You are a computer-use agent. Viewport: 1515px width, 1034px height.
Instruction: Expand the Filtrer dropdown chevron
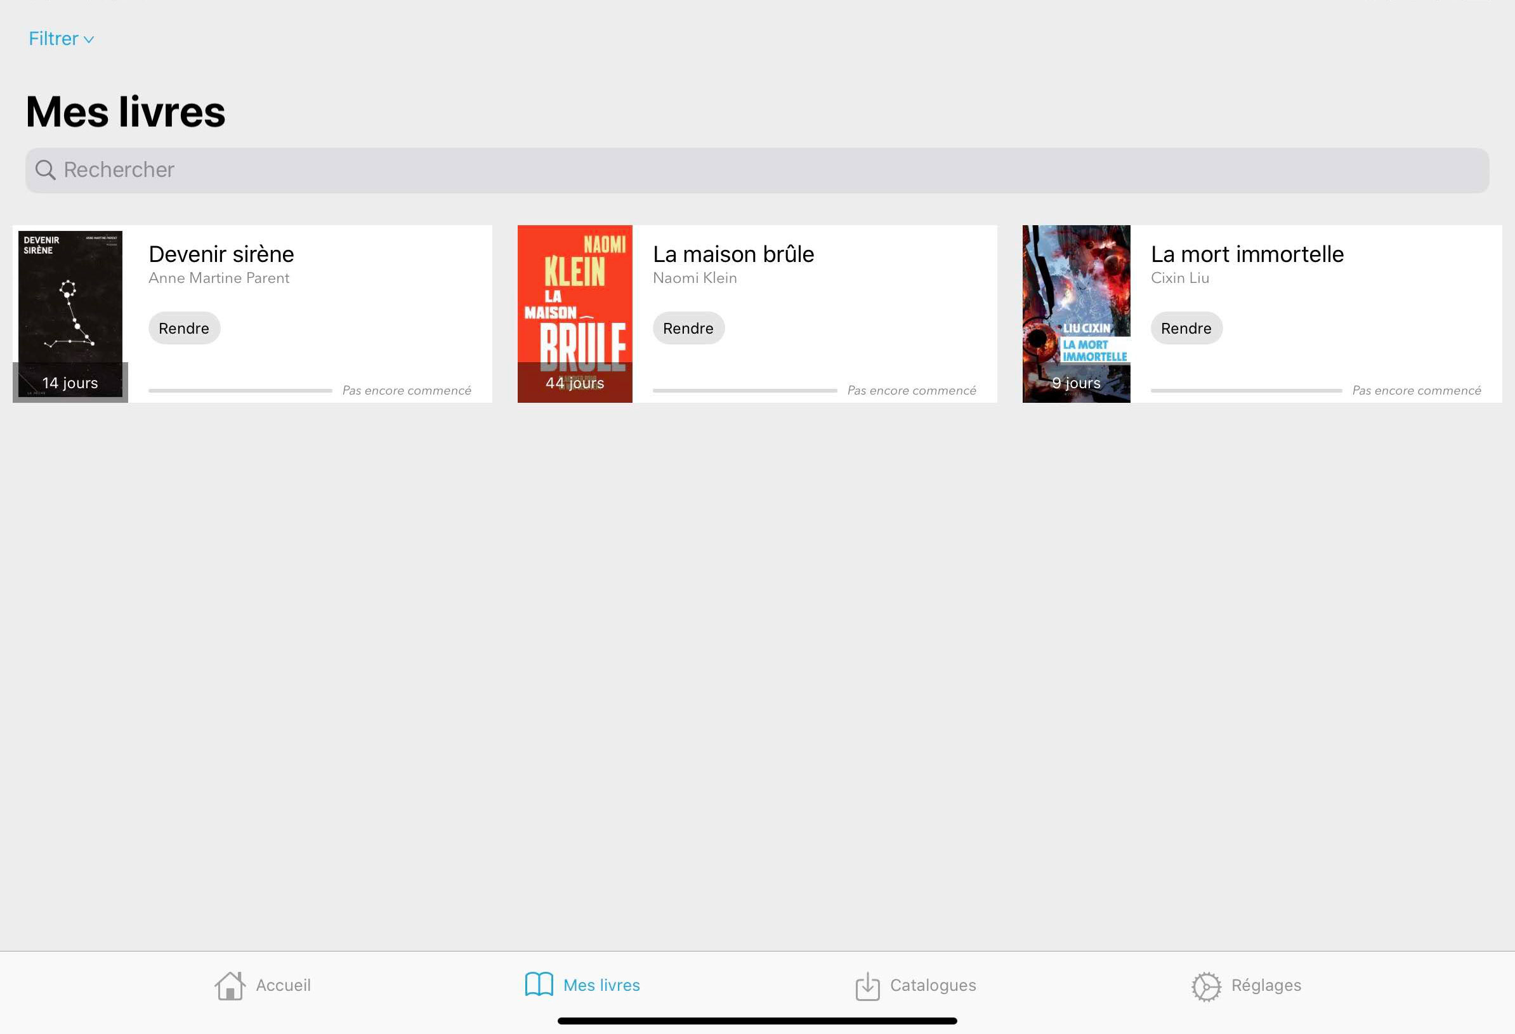click(89, 40)
